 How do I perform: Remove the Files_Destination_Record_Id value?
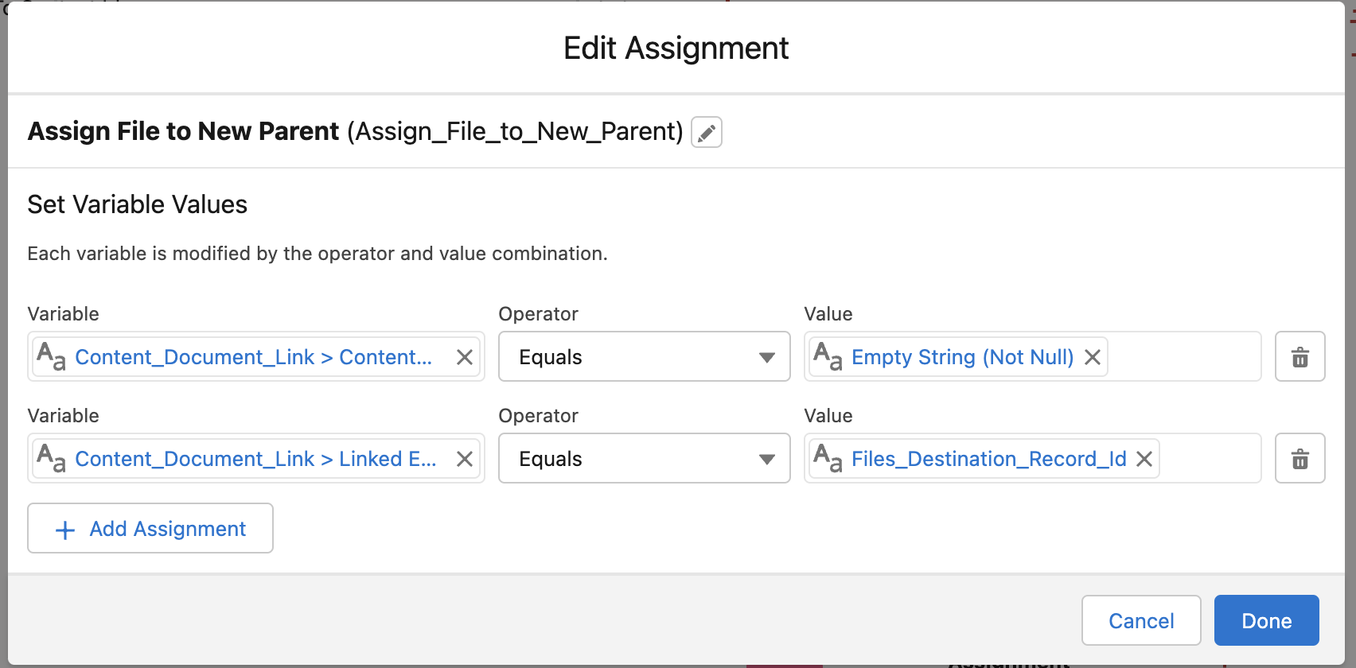click(x=1144, y=459)
